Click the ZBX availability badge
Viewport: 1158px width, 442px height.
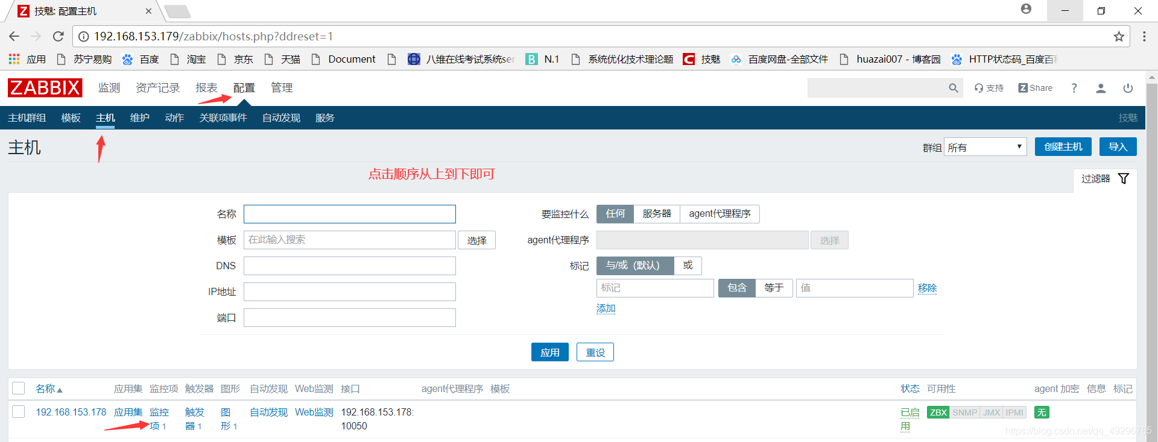coord(938,412)
